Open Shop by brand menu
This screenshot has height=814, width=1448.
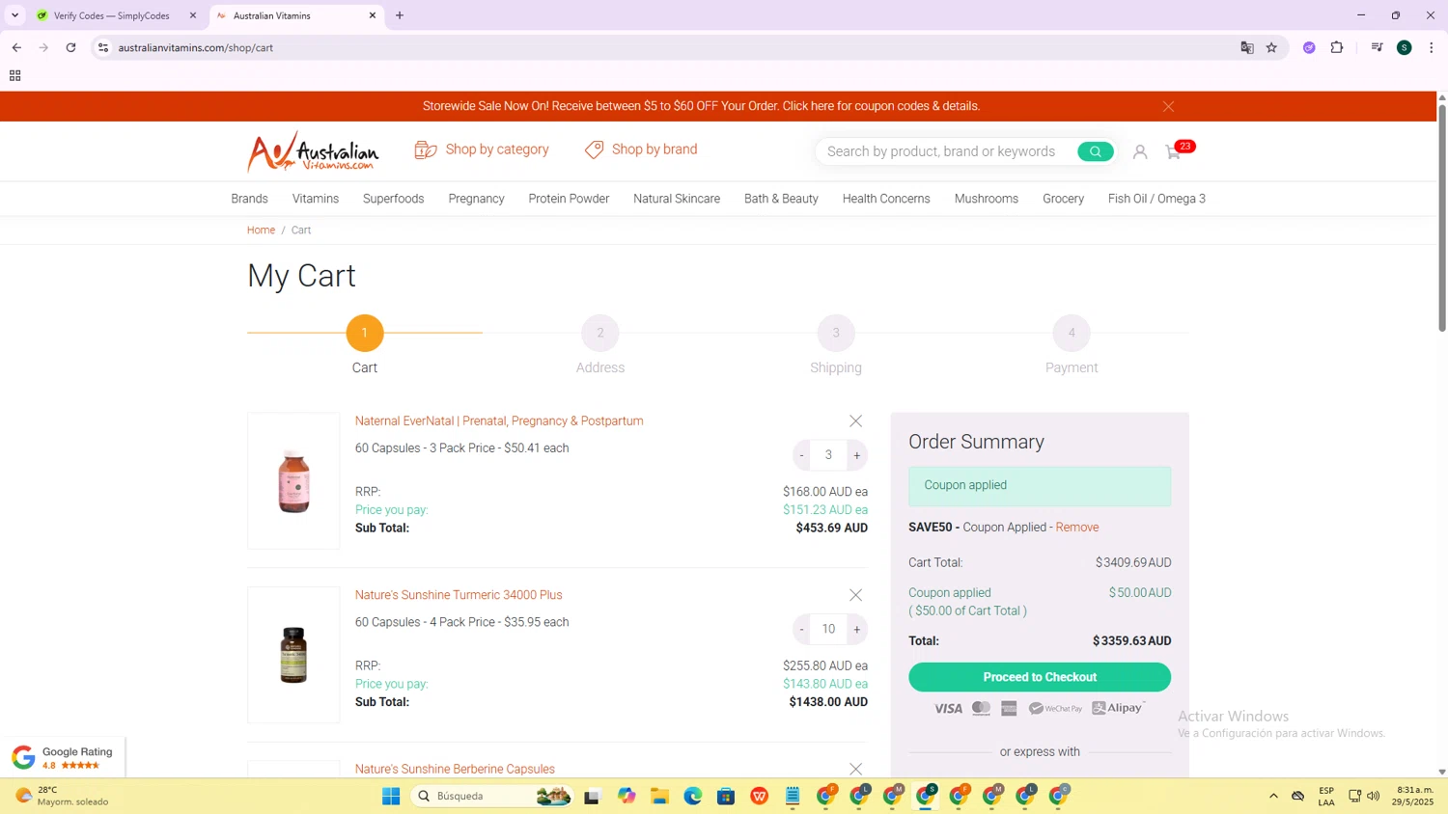[641, 149]
